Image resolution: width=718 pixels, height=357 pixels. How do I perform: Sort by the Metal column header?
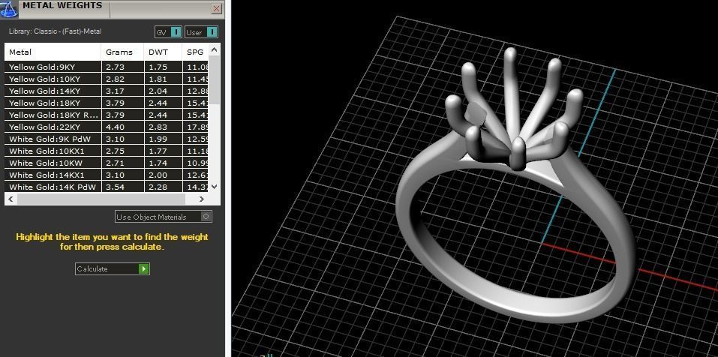pos(53,52)
